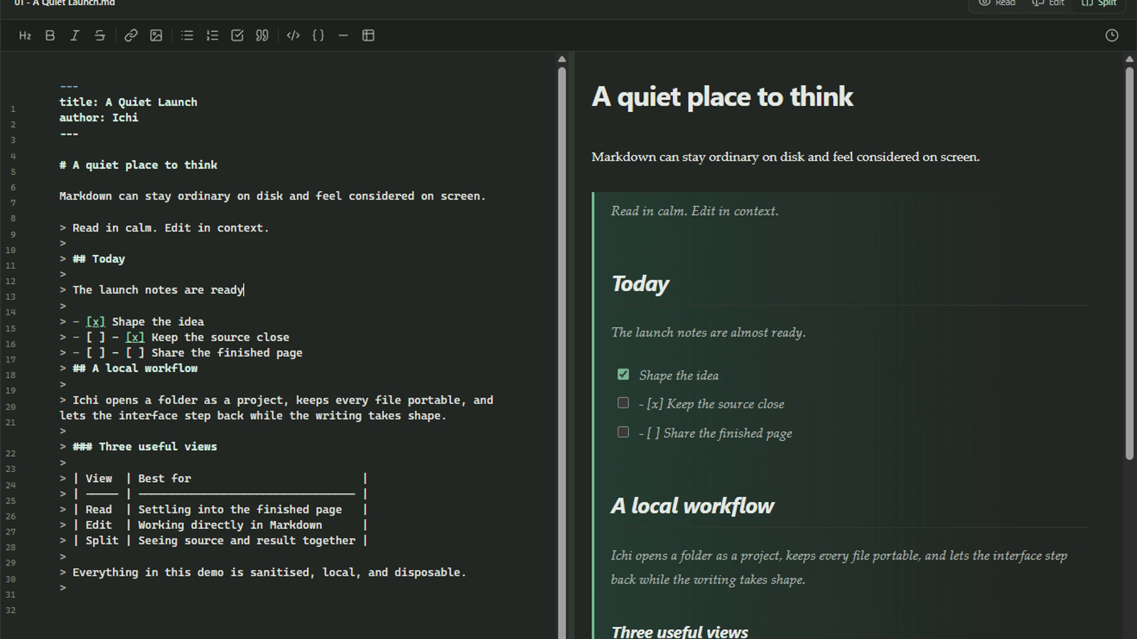
Task: Insert a horizontal rule
Action: (x=343, y=35)
